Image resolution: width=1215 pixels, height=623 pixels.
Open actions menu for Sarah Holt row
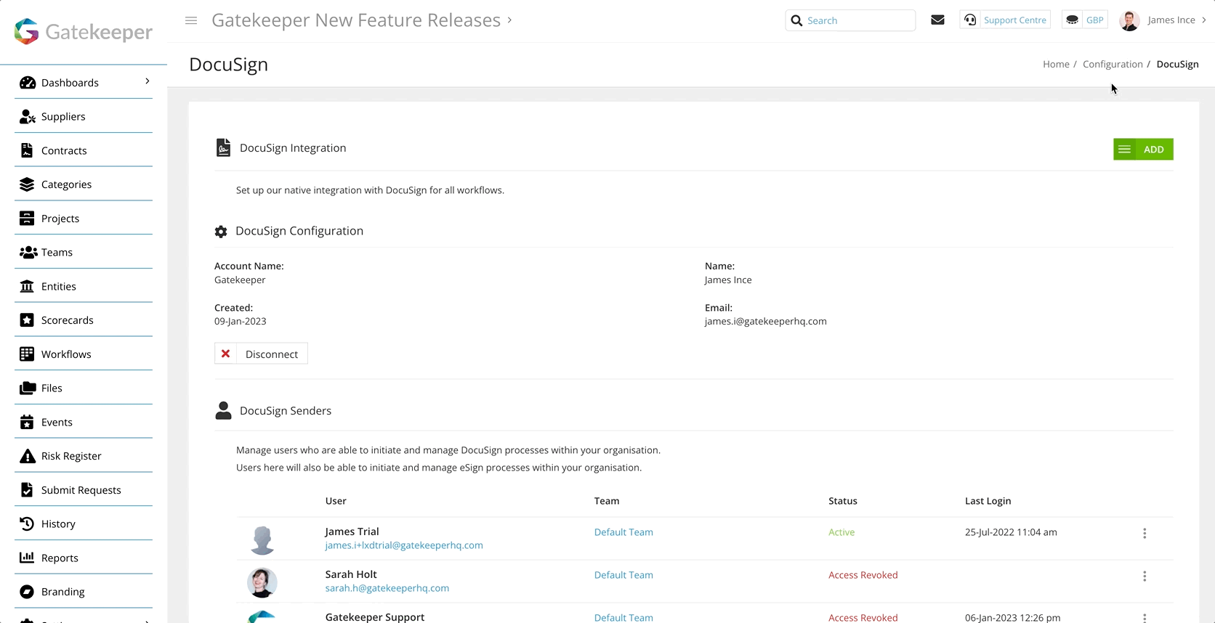(x=1145, y=577)
